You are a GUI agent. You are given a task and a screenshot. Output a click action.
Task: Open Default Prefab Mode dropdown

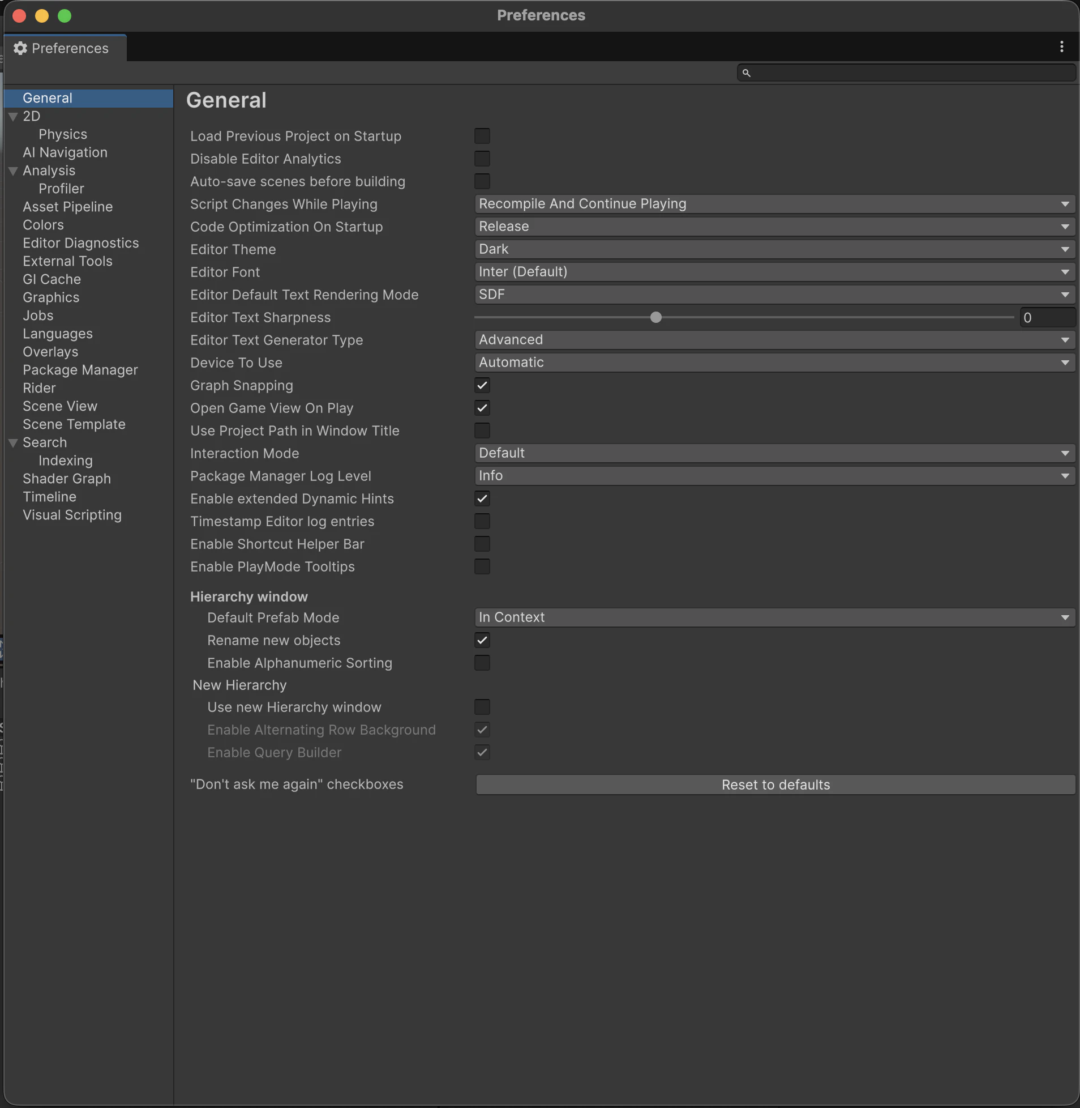click(x=775, y=617)
